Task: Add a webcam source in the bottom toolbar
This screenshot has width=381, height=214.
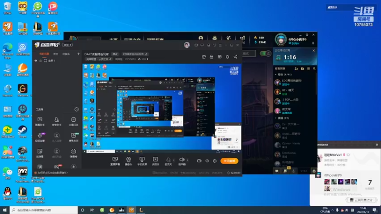Action: click(128, 161)
